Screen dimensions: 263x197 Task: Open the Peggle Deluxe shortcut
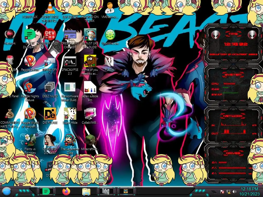(x=30, y=61)
